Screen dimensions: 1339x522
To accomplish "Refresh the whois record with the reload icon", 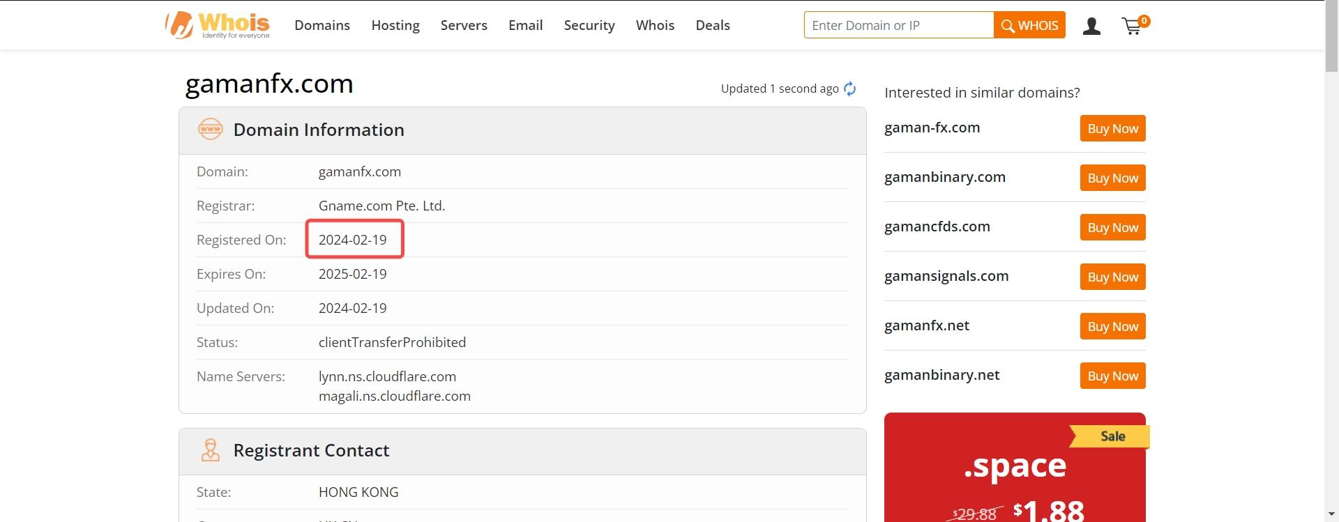I will (849, 89).
